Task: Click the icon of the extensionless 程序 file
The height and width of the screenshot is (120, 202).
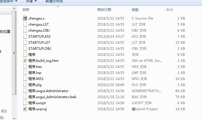Action: pyautogui.click(x=25, y=54)
